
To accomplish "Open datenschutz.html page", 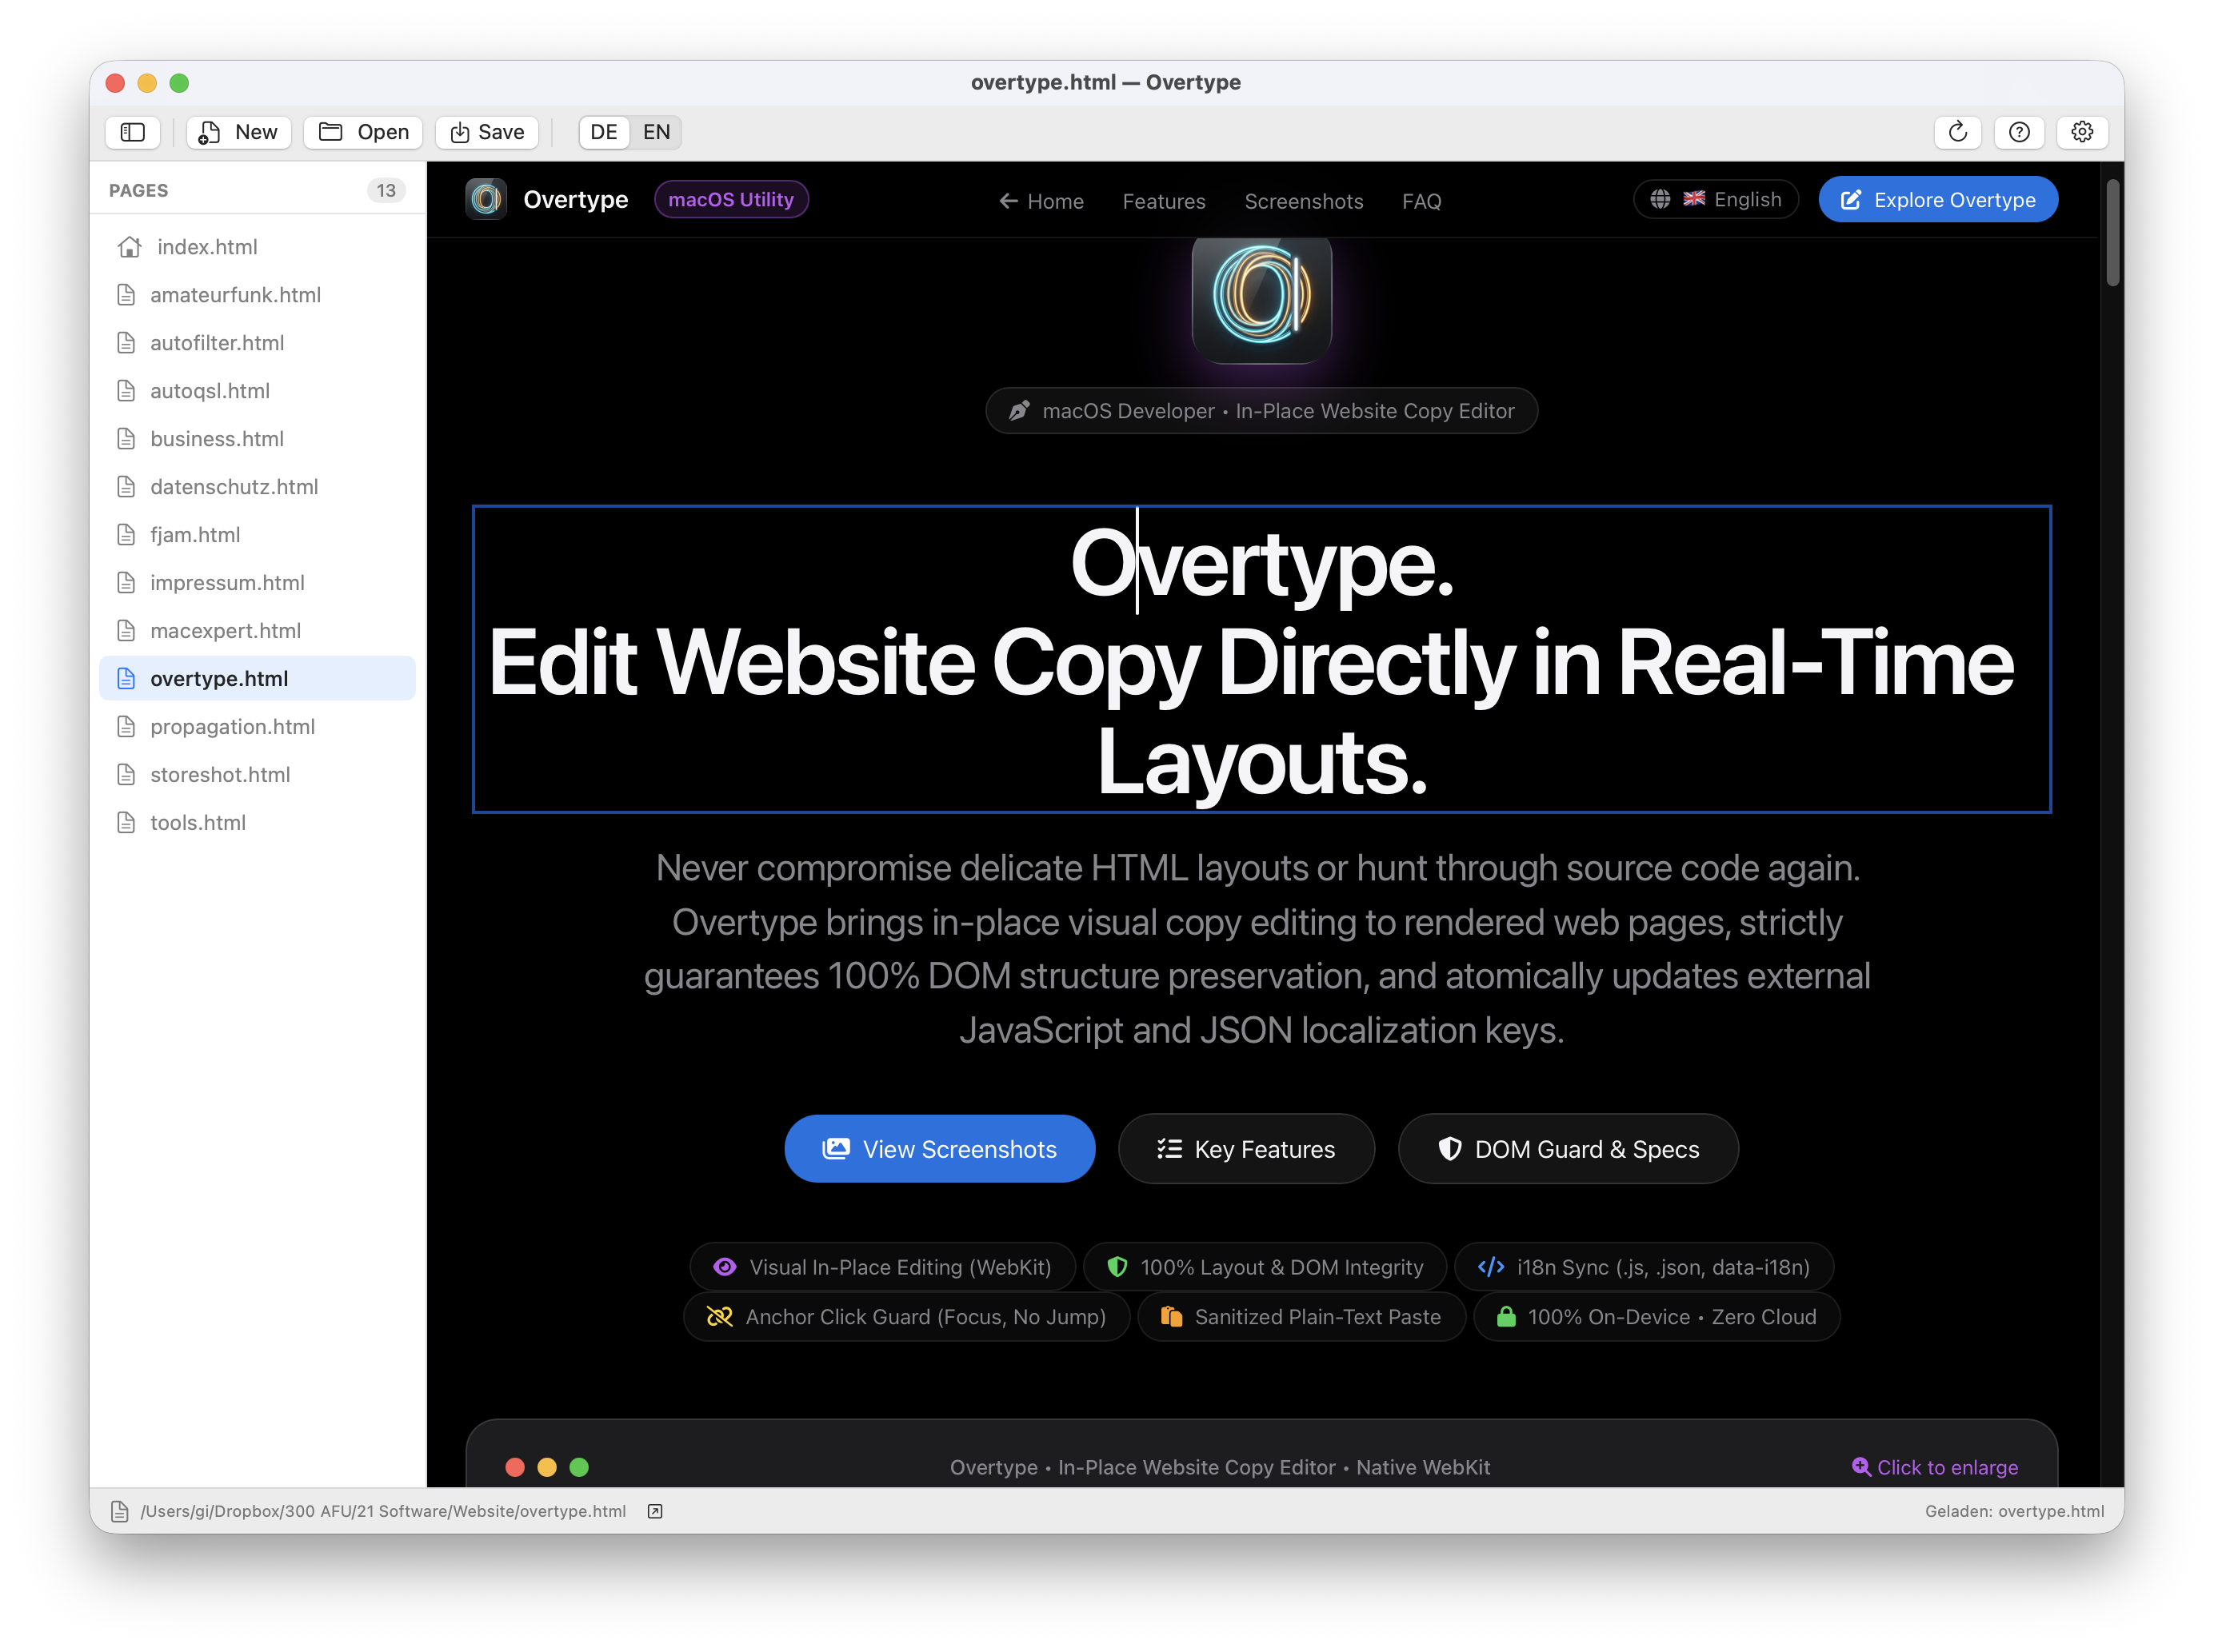I will [257, 487].
